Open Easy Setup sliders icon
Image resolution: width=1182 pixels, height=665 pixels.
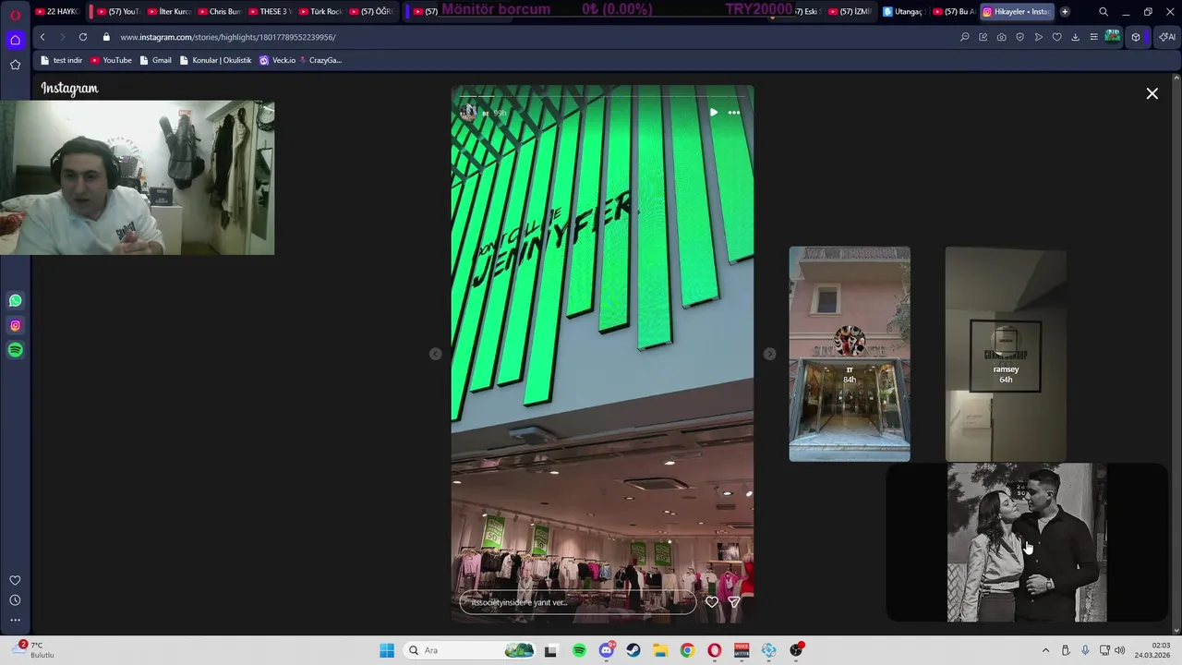tap(1093, 37)
